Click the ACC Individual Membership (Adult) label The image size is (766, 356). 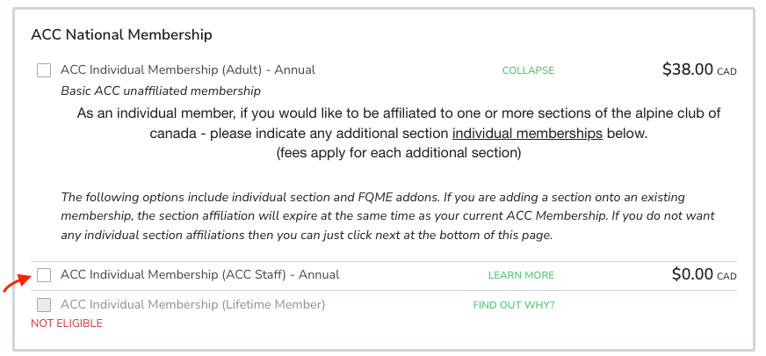188,70
